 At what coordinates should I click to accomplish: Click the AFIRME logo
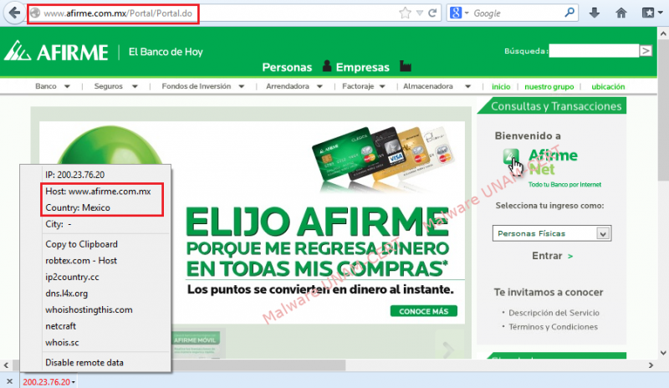[56, 52]
